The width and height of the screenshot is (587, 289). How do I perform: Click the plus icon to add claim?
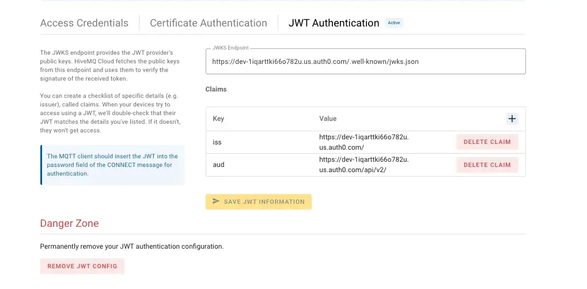512,119
